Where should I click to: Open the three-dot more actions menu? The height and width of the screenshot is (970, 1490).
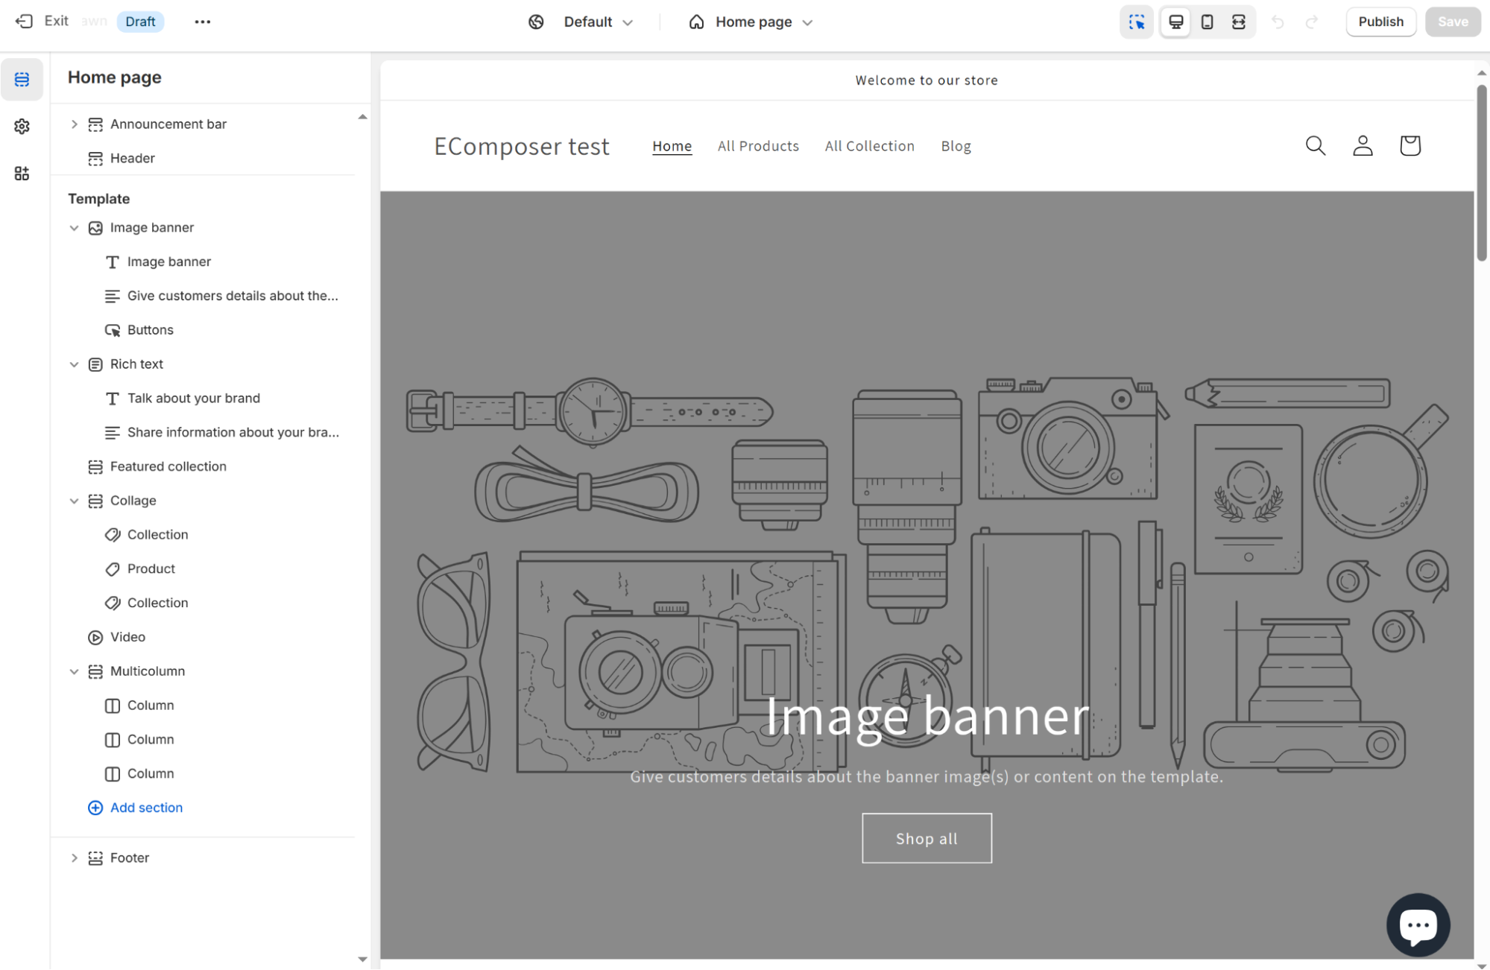point(203,22)
